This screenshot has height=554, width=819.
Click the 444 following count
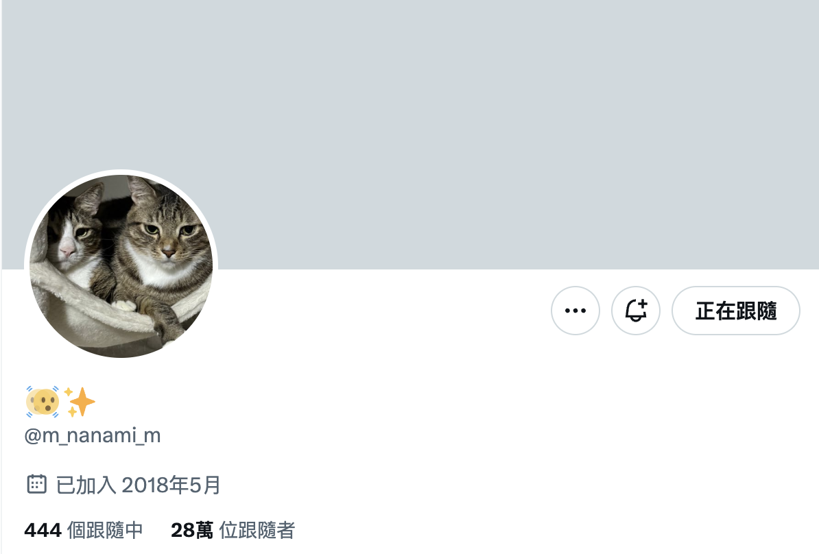click(43, 530)
